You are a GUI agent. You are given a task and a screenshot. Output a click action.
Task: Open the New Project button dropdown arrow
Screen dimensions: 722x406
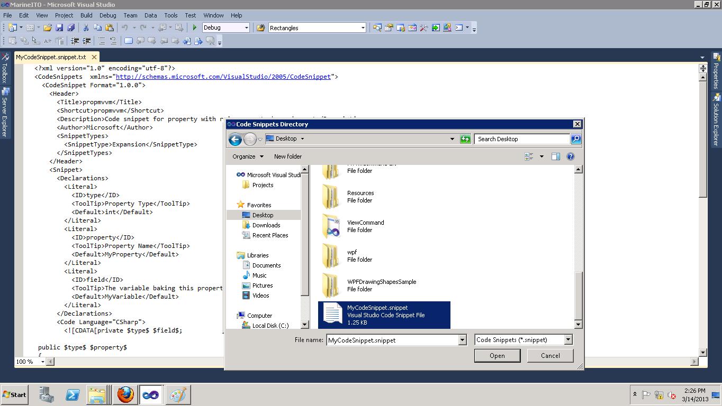[x=21, y=27]
